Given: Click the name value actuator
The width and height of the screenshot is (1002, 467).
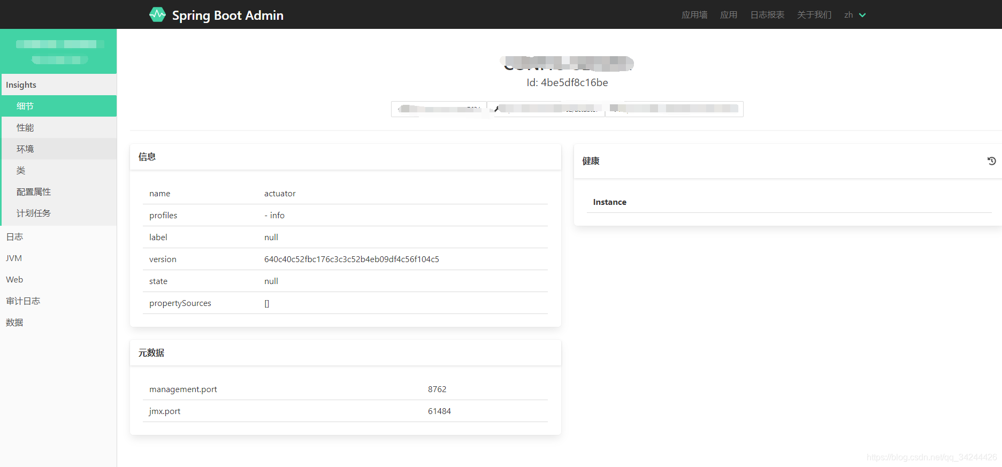Looking at the screenshot, I should pos(280,193).
